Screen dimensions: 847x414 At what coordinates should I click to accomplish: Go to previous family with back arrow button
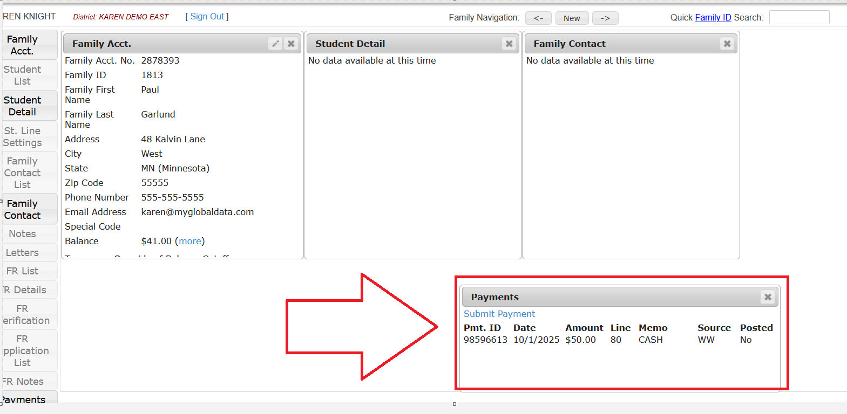538,18
